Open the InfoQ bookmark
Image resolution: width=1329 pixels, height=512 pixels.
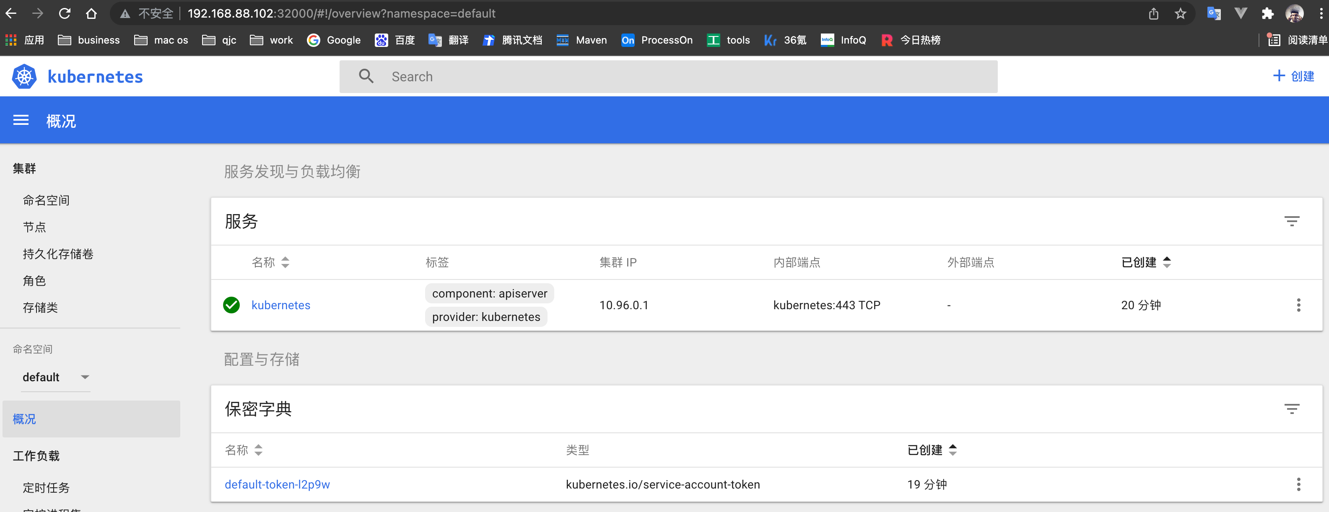tap(844, 40)
